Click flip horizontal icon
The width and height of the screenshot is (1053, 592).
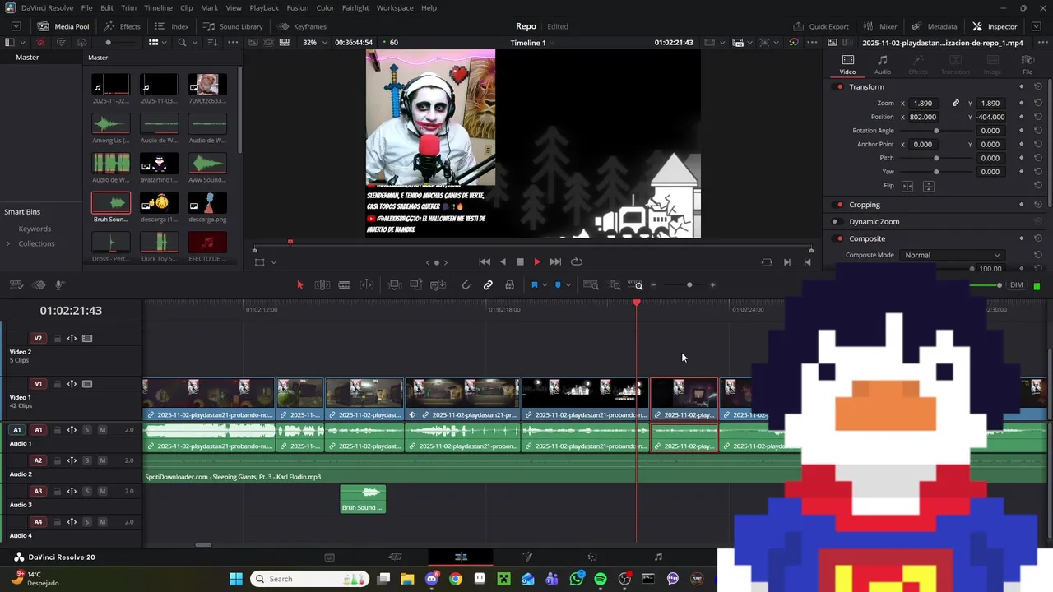907,186
